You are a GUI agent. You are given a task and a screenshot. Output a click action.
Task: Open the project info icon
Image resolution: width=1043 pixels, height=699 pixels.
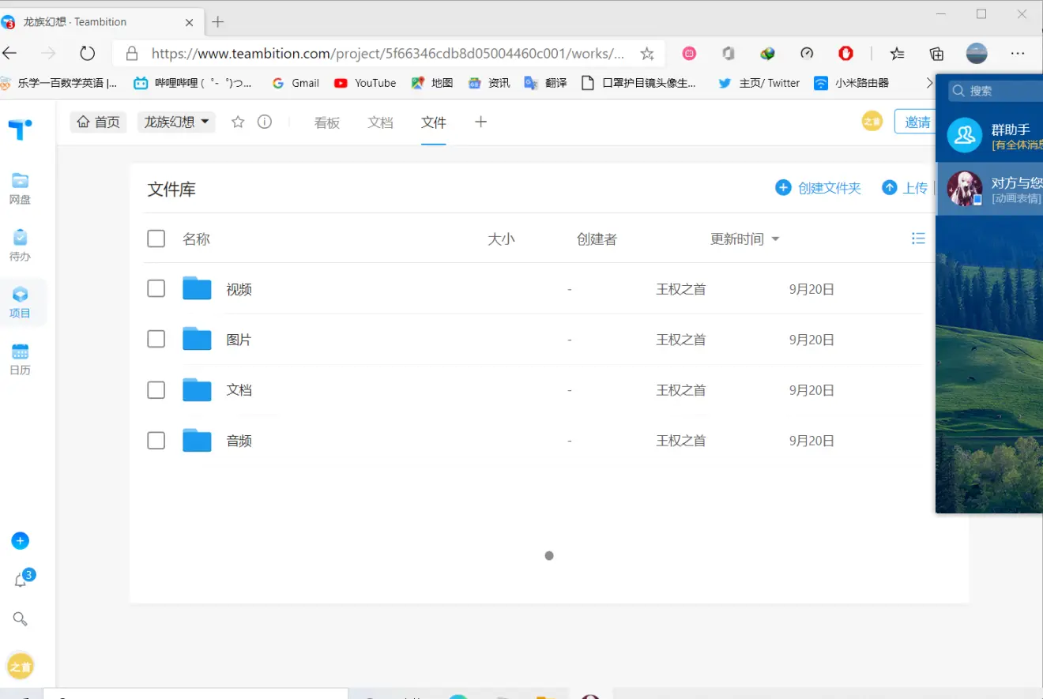(265, 122)
